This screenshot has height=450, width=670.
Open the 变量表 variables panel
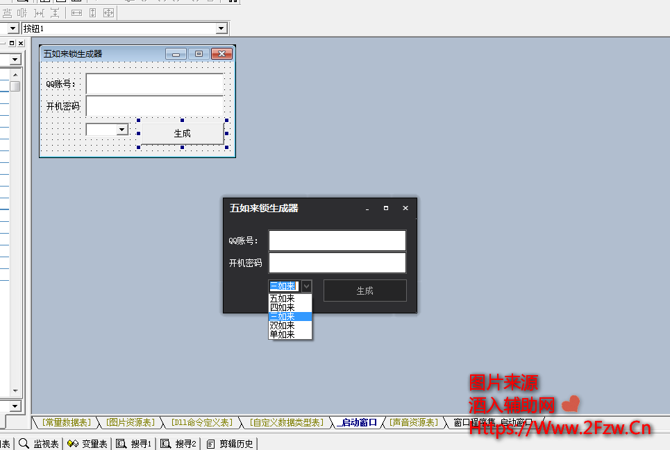(87, 444)
